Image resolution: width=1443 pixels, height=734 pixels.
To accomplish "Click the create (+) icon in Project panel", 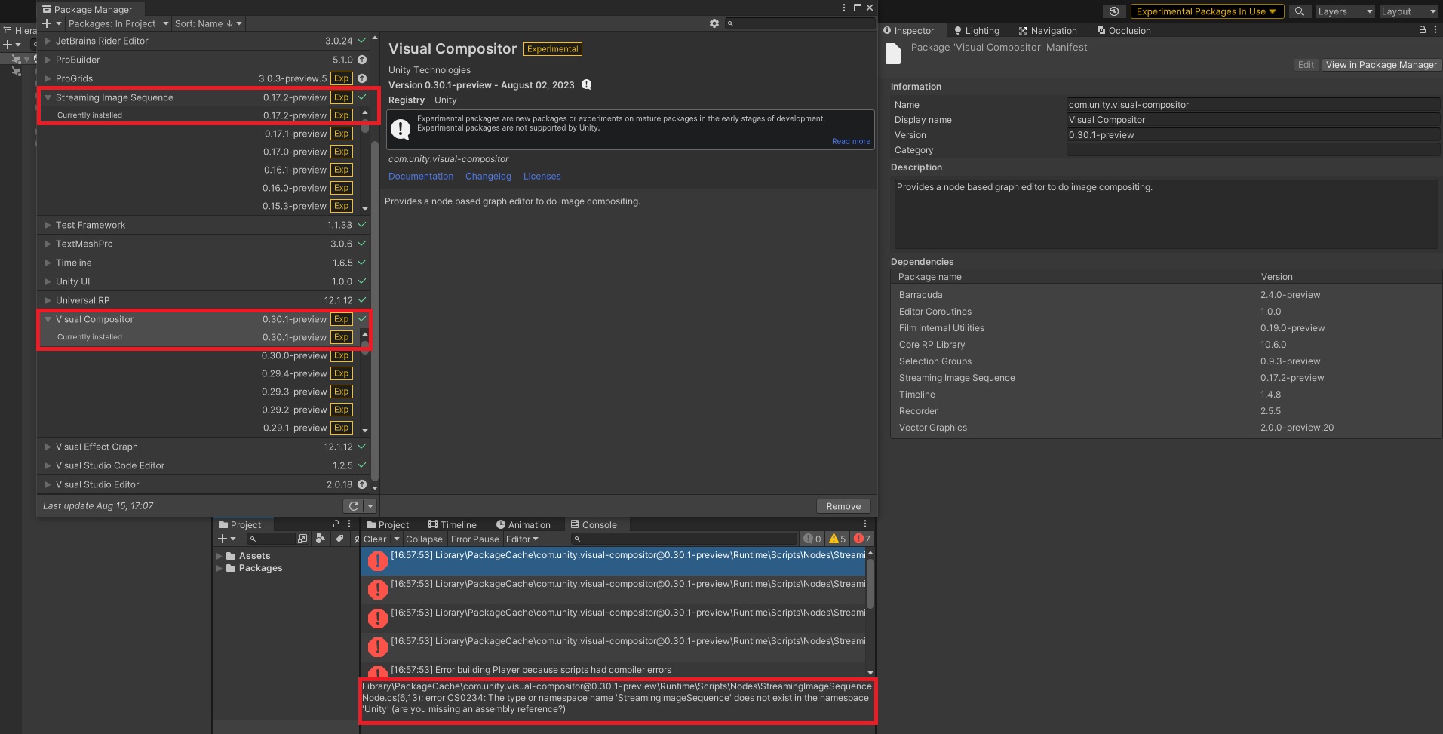I will point(223,539).
